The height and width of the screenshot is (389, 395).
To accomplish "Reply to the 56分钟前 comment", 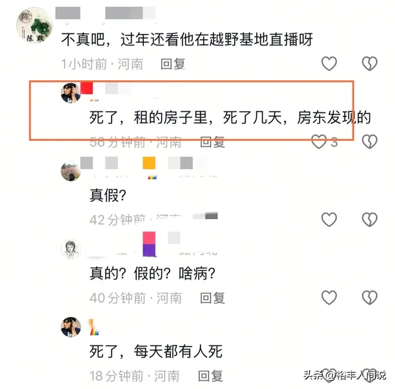I will click(x=212, y=142).
